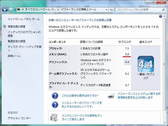The image size is (168, 126).
Task: Click the ゲーム用グラフィックス subscore 6.1
Action: (x=127, y=74)
